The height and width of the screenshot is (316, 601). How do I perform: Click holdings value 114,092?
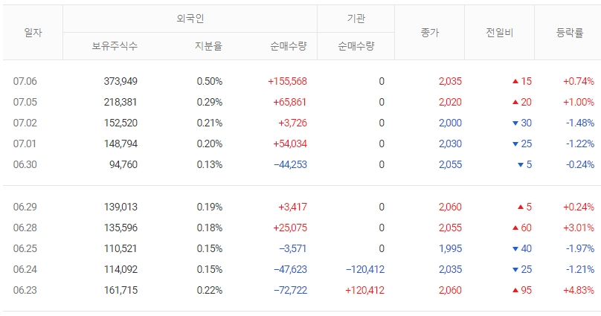[120, 269]
